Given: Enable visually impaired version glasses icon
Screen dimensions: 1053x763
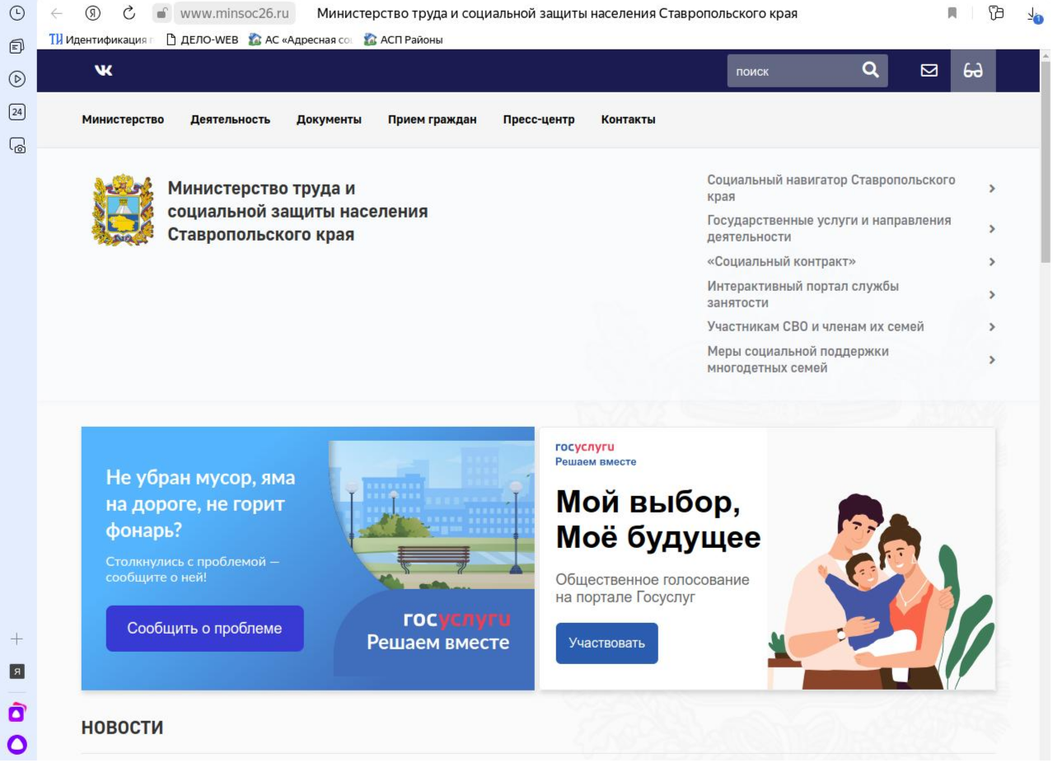Looking at the screenshot, I should pyautogui.click(x=972, y=72).
